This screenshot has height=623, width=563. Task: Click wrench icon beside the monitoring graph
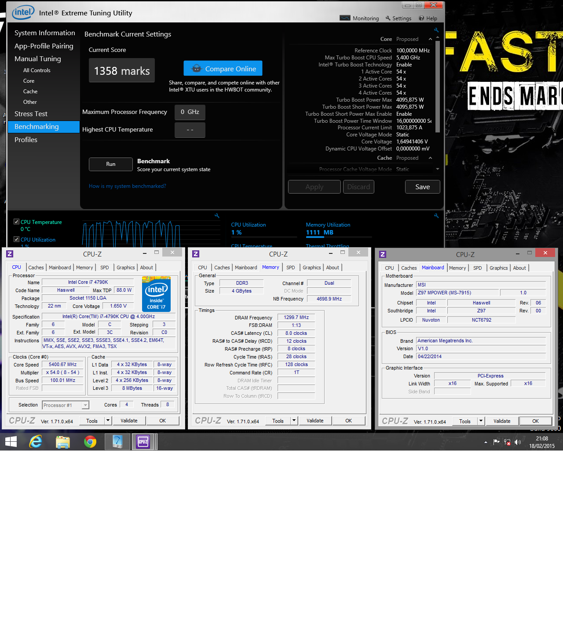click(217, 216)
